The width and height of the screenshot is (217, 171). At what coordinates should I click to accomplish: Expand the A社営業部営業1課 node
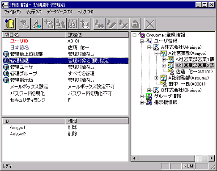[x=164, y=59]
